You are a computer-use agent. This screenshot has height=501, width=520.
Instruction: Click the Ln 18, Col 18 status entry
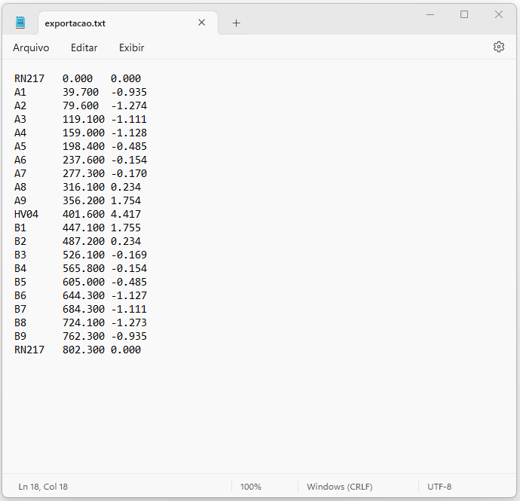43,487
